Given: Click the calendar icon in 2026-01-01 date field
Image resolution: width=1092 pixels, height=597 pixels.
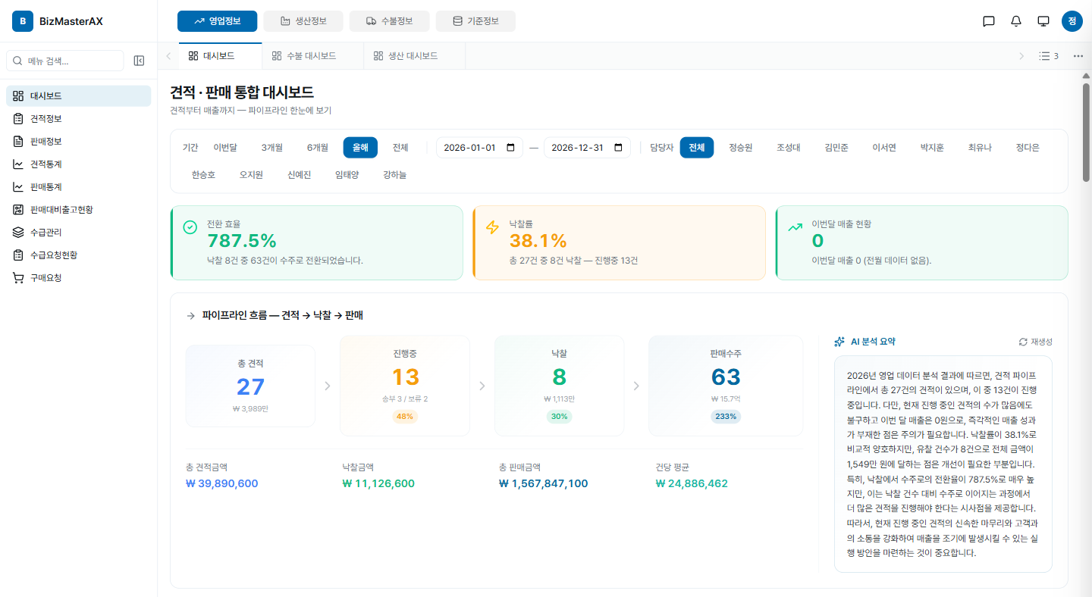Looking at the screenshot, I should click(x=511, y=148).
